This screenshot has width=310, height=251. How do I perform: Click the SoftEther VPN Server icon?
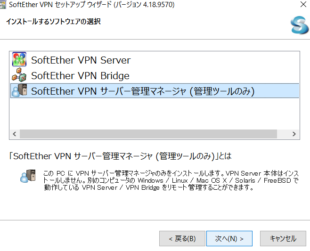19,59
